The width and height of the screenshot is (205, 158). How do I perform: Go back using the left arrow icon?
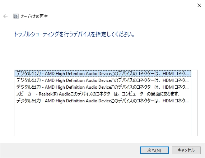tap(5, 16)
